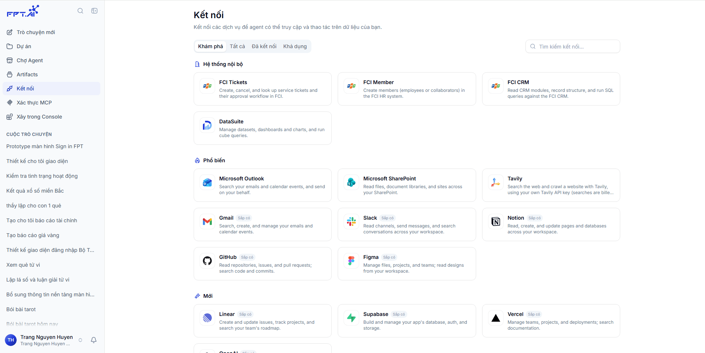
Task: Click the FCI Tickets logo icon
Action: tap(207, 86)
